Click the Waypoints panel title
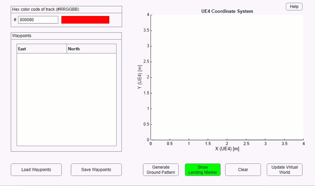 click(22, 36)
